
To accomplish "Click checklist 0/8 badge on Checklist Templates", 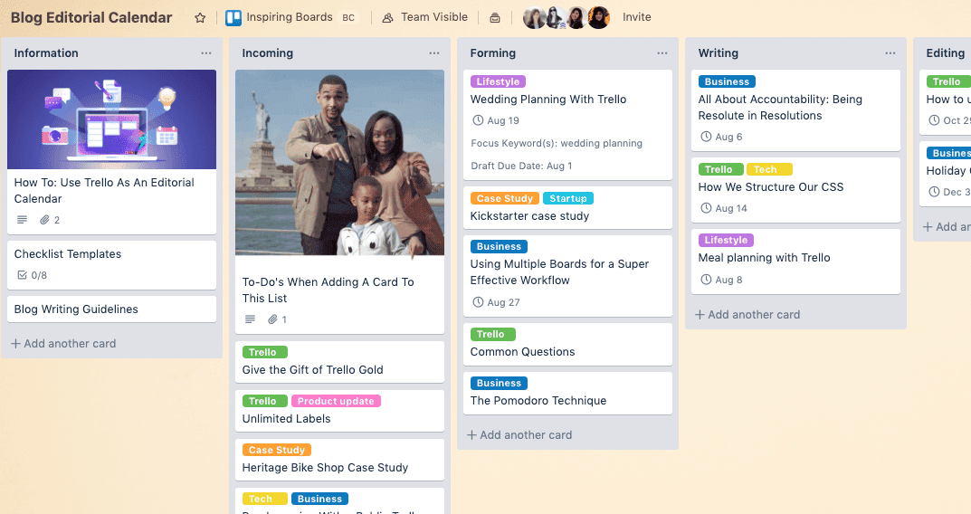I will click(x=33, y=275).
